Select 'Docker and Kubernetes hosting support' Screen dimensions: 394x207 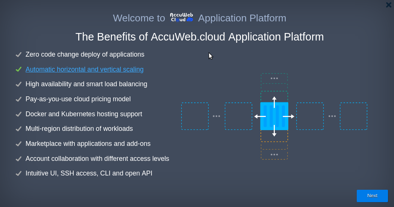(x=84, y=114)
